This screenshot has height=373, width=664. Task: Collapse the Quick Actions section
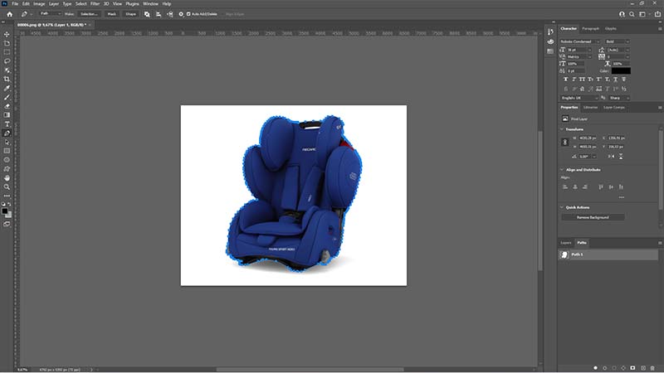(562, 207)
